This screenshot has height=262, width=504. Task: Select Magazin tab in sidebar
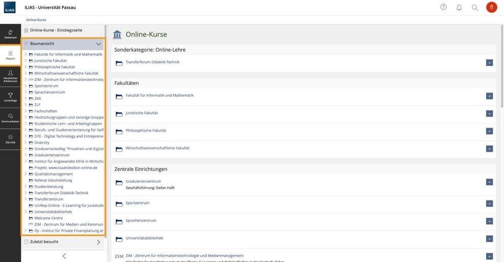pyautogui.click(x=10, y=55)
